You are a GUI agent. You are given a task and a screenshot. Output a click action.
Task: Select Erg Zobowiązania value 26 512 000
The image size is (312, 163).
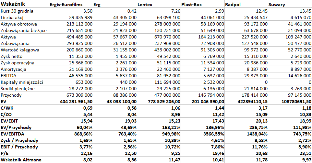pyautogui.click(x=115, y=43)
